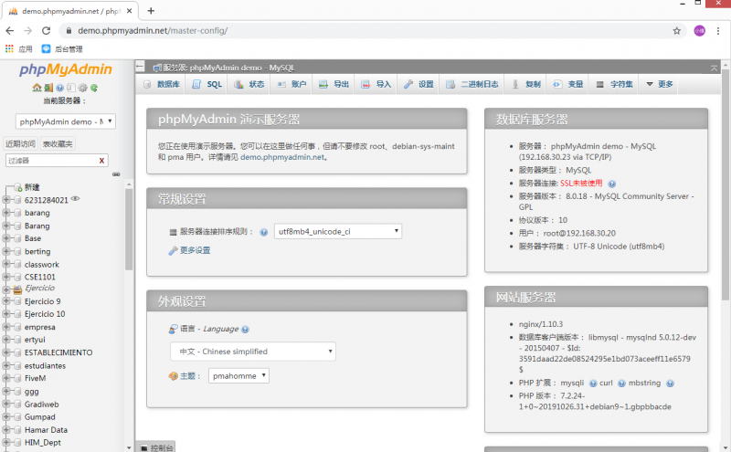Image resolution: width=731 pixels, height=452 pixels.
Task: Click the wrench icon beside 更多设置
Action: point(173,251)
